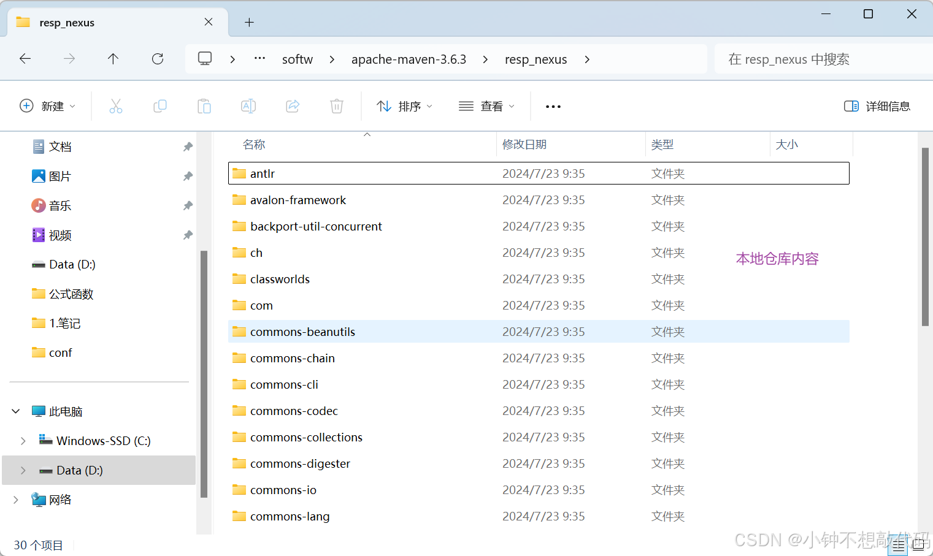Switch to details view in status bar
This screenshot has width=933, height=556.
click(899, 545)
